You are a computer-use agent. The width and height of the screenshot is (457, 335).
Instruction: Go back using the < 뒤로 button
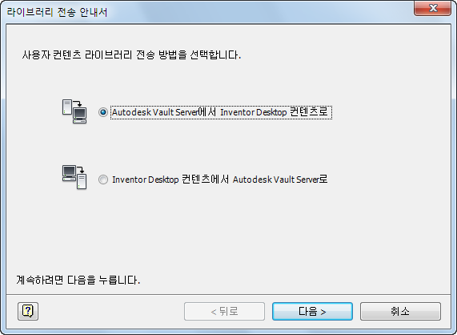pyautogui.click(x=224, y=312)
